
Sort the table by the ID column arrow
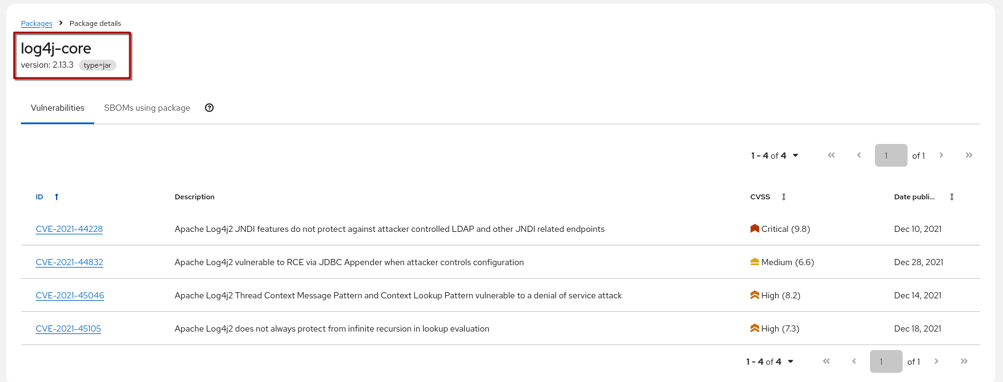click(56, 196)
